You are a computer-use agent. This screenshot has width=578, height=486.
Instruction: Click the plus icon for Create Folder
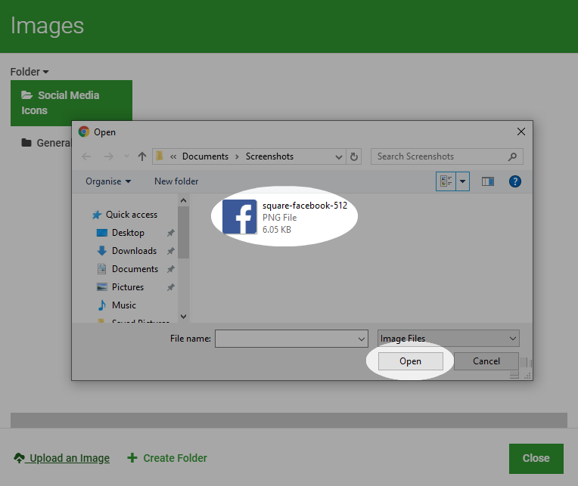point(132,457)
